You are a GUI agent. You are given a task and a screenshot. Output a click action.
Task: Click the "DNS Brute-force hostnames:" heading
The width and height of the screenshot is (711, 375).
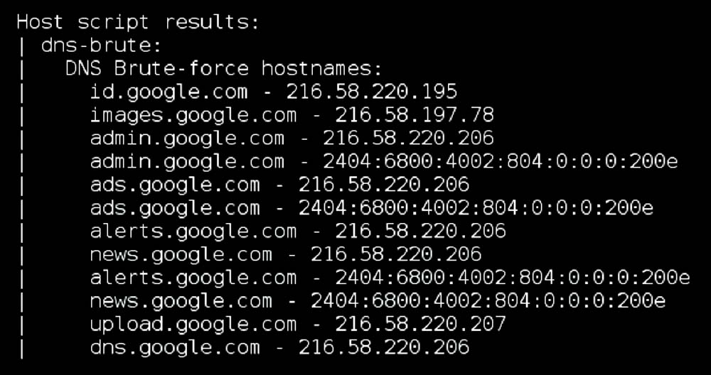tap(224, 69)
